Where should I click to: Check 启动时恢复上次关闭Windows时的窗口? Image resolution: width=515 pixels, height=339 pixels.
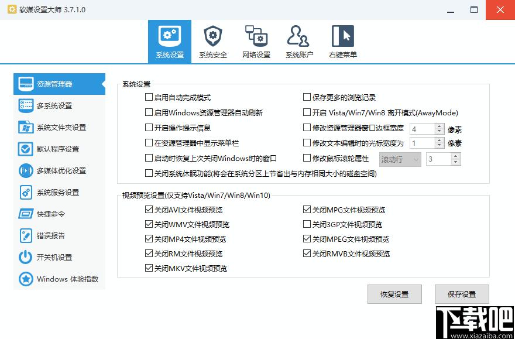149,158
